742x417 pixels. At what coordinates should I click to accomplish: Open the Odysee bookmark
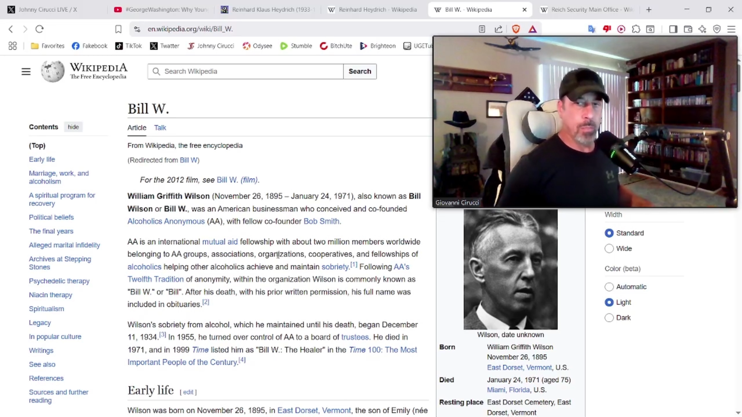257,46
